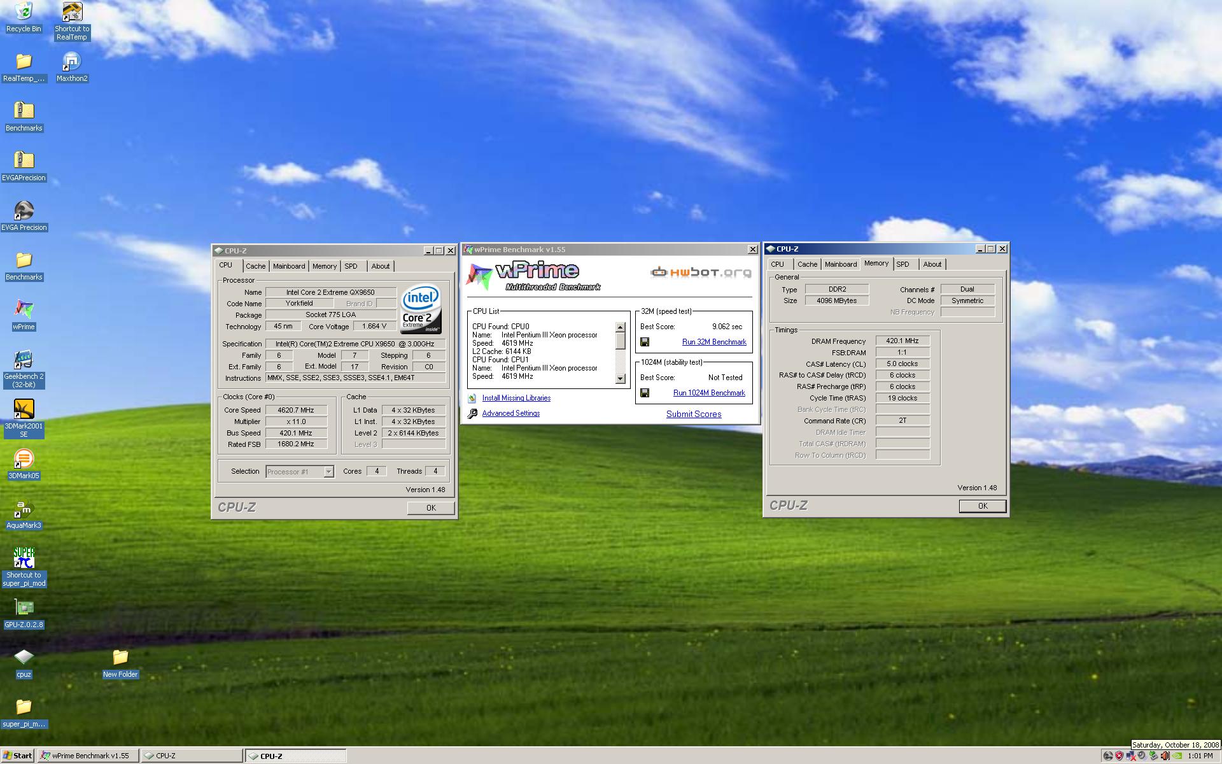The image size is (1222, 764).
Task: Click the first unpressed CPU-Z taskbar button
Action: coord(191,756)
